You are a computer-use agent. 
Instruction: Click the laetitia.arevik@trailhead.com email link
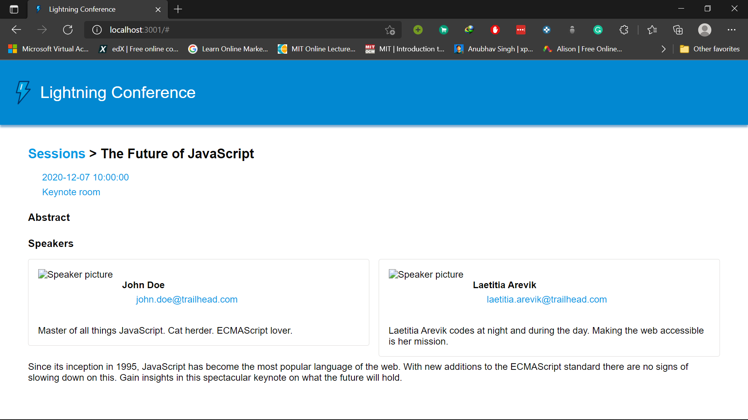tap(547, 299)
